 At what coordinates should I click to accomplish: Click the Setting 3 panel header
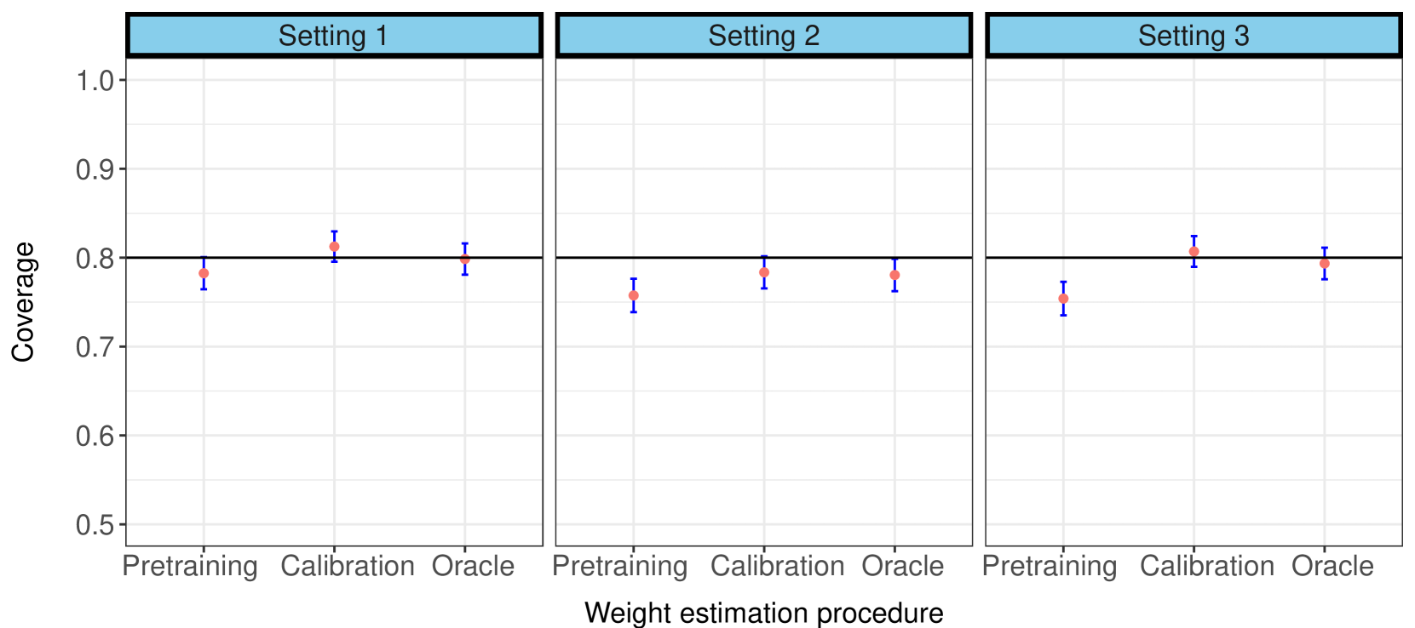pos(1193,36)
